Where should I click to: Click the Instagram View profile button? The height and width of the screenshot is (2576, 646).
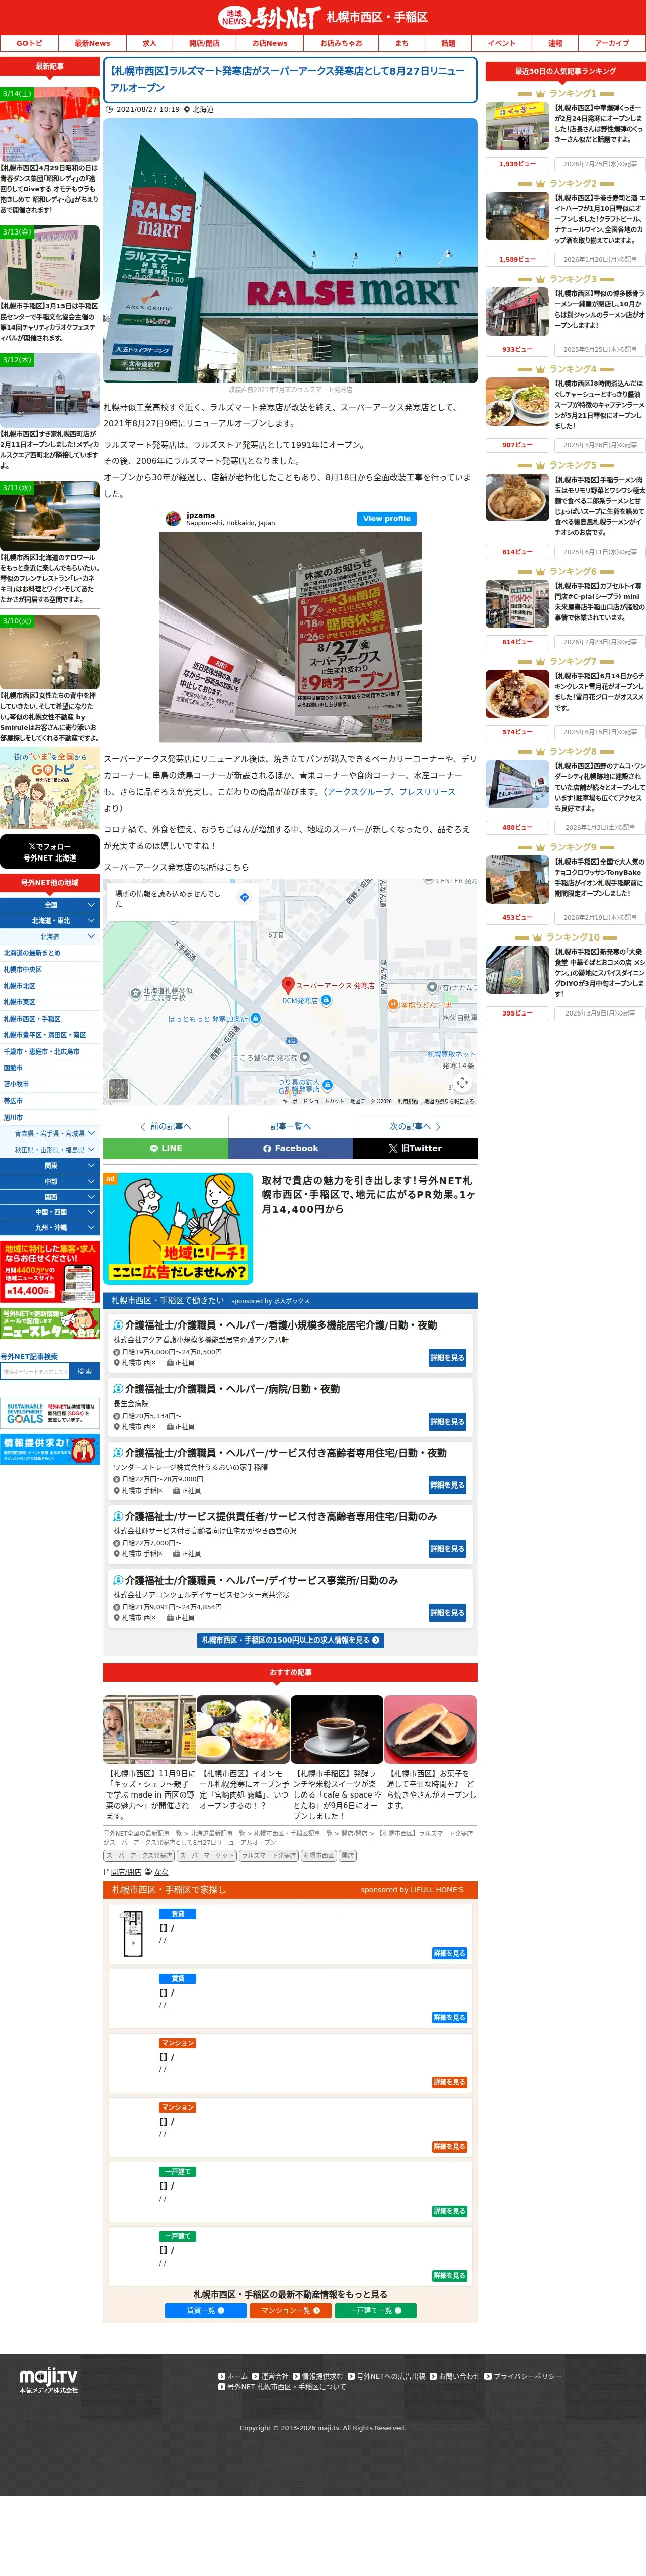click(x=386, y=519)
